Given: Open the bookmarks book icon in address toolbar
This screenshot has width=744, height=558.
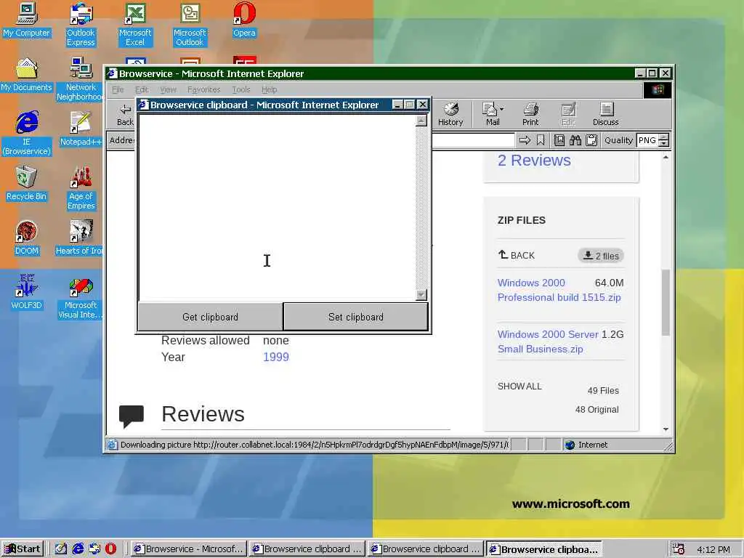Looking at the screenshot, I should [559, 140].
